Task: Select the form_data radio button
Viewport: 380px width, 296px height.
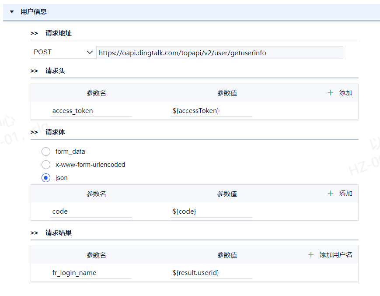Action: coord(46,152)
